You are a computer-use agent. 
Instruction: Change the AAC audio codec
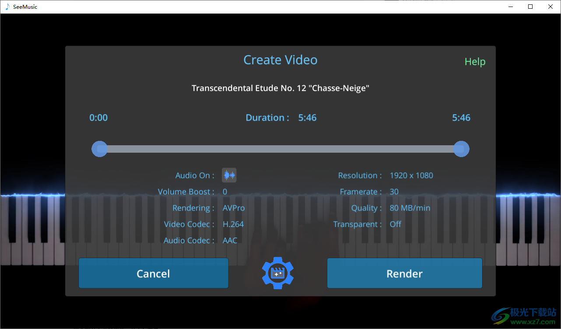pos(230,240)
